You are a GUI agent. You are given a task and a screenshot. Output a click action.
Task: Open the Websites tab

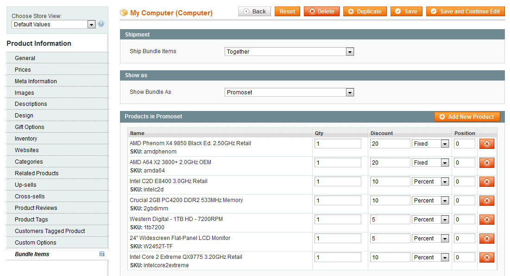(x=57, y=150)
